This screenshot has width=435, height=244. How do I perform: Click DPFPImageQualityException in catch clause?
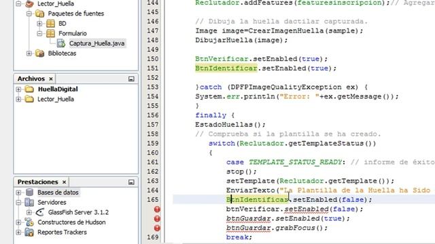285,87
